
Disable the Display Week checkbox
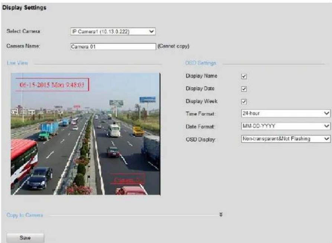(x=244, y=102)
